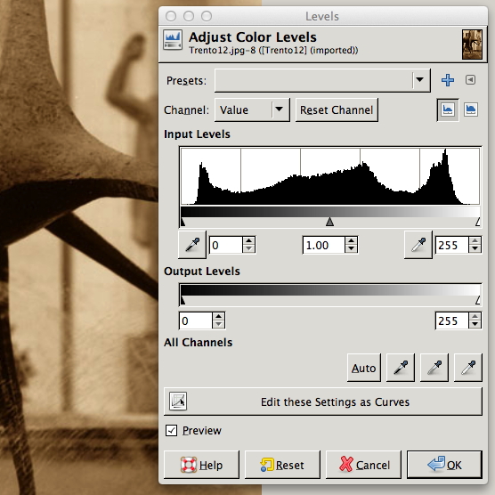Click the Levels histogram icon by the title
The image size is (495, 495).
click(x=173, y=40)
